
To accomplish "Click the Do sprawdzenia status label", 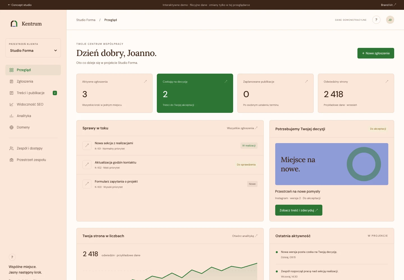I will click(246, 165).
